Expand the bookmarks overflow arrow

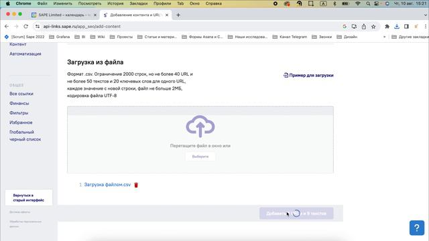click(x=384, y=37)
